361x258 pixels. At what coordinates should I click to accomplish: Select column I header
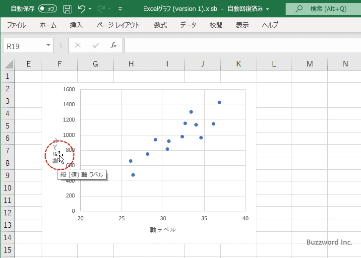pos(167,64)
